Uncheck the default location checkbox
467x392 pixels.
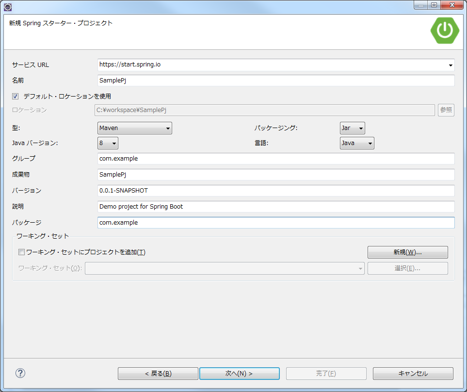15,96
